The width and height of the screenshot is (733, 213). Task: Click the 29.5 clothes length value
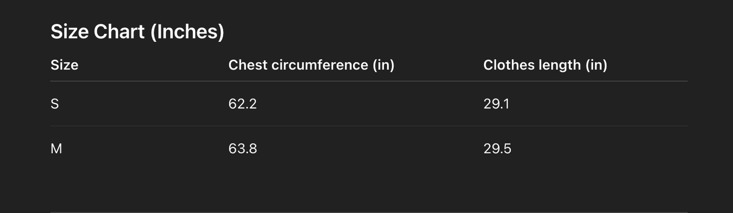(x=497, y=149)
